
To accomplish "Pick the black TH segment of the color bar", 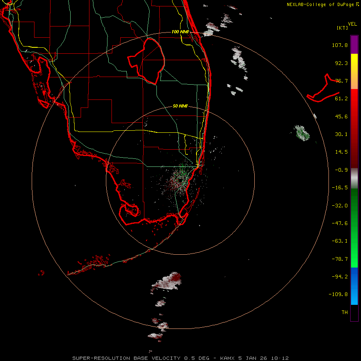I will coord(354,312).
